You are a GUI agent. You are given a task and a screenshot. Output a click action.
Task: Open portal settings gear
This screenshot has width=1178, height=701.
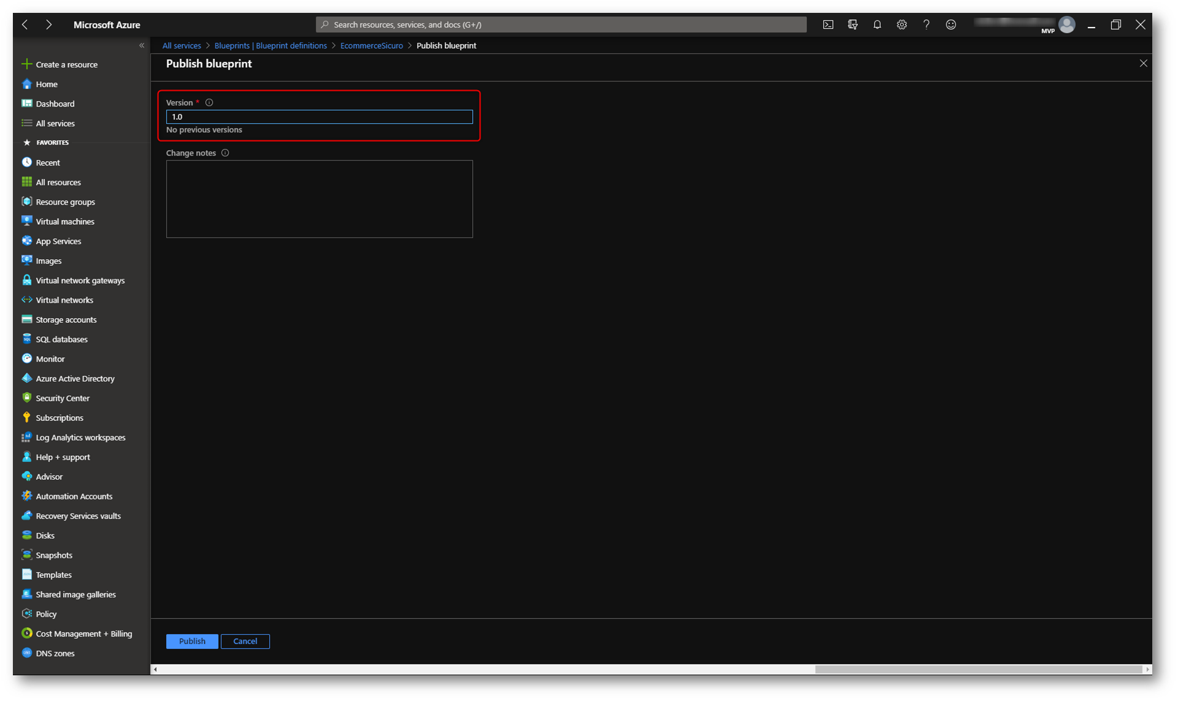901,25
